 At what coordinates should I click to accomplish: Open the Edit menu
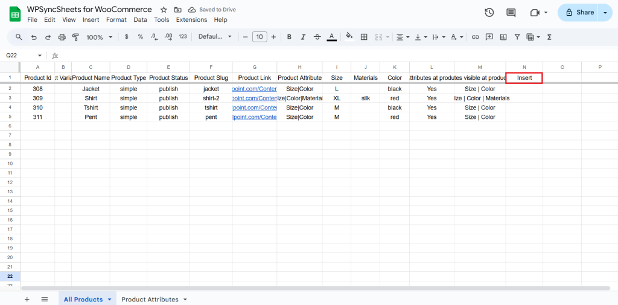(x=49, y=20)
